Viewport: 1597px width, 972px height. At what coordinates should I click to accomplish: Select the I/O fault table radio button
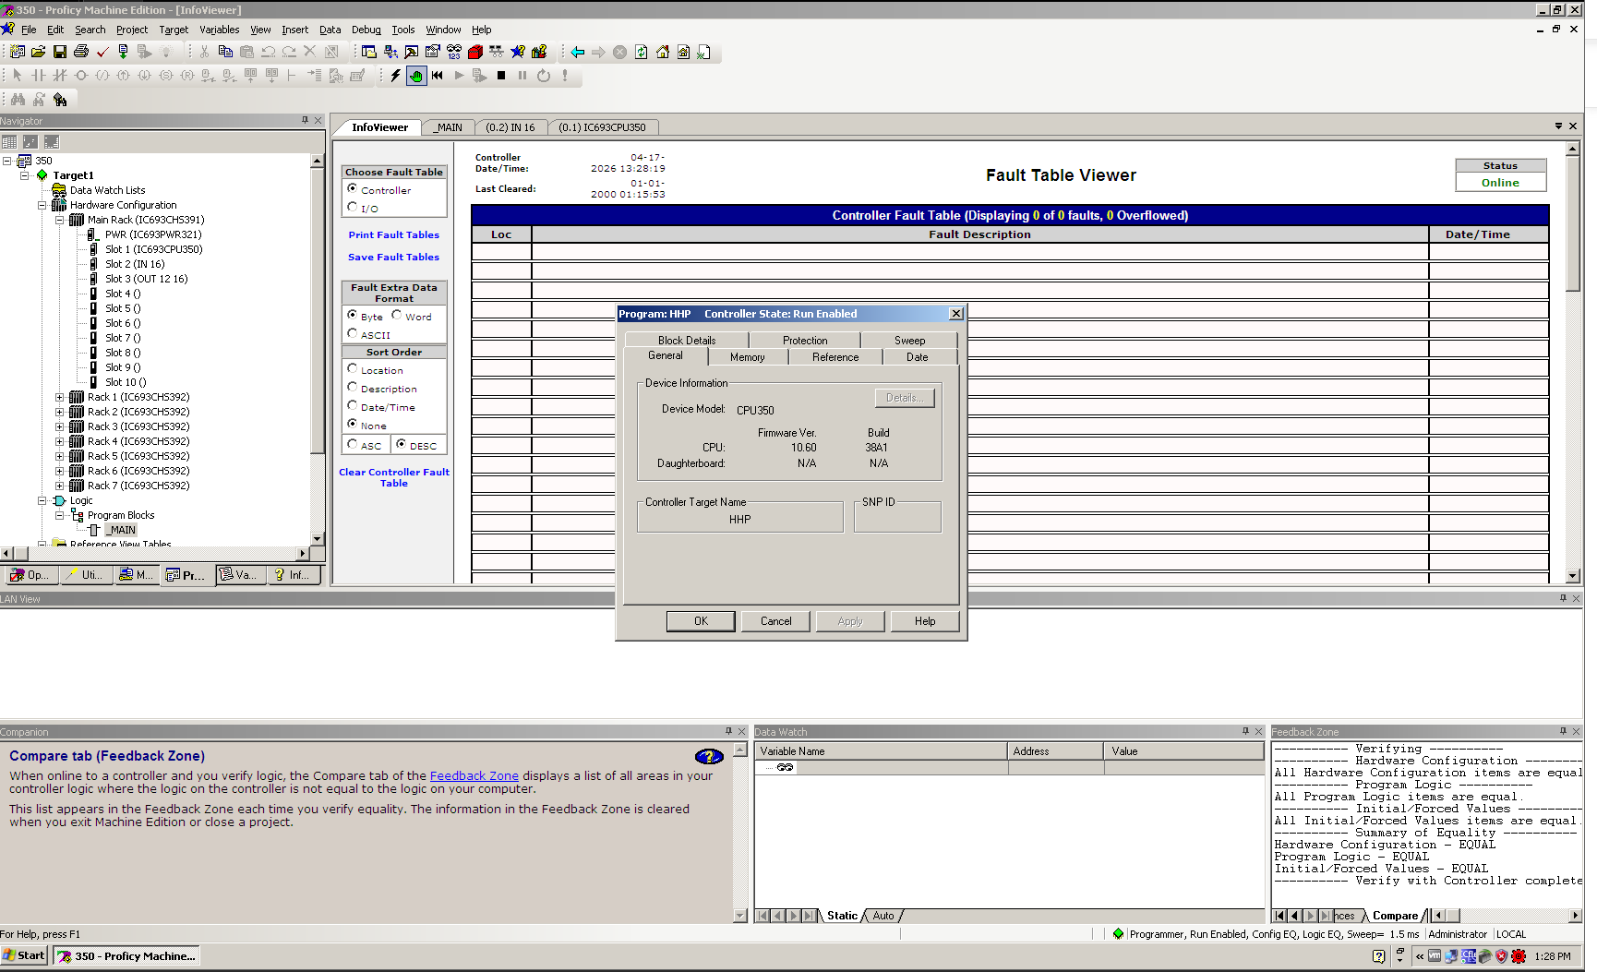353,208
